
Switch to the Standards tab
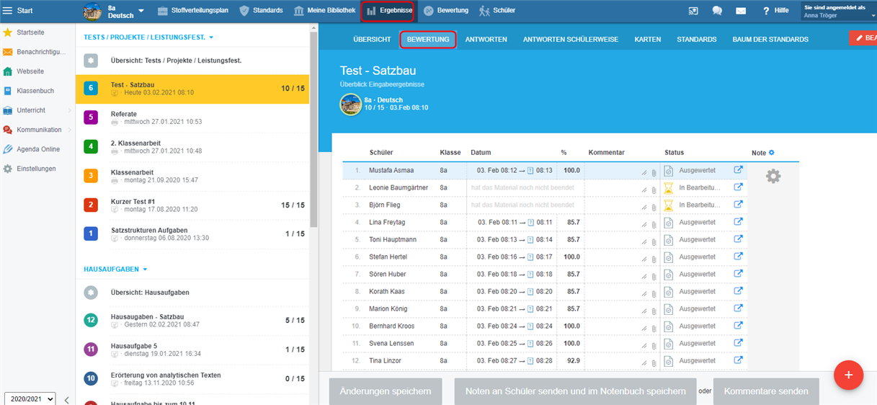pyautogui.click(x=696, y=39)
